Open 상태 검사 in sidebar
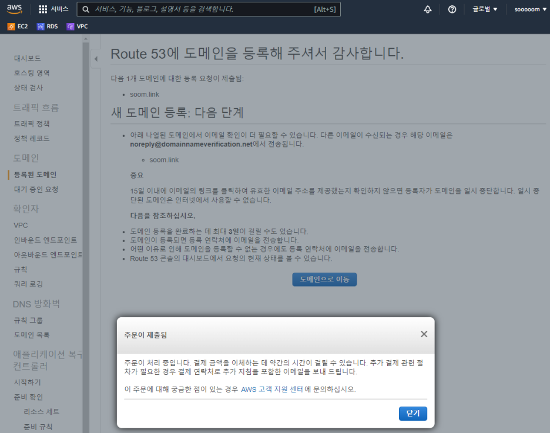Screen dimensions: 550x433 click(x=28, y=88)
